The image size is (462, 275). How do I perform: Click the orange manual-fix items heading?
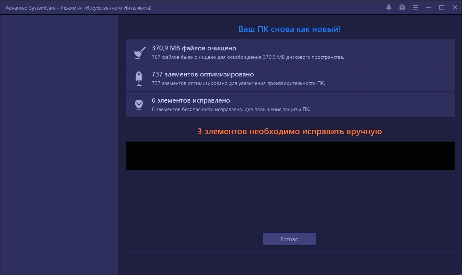(290, 131)
